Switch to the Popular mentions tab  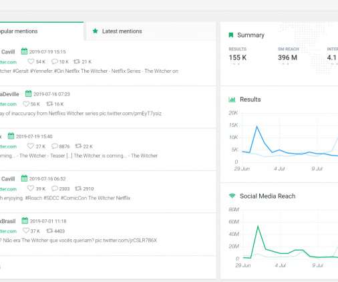coord(41,31)
